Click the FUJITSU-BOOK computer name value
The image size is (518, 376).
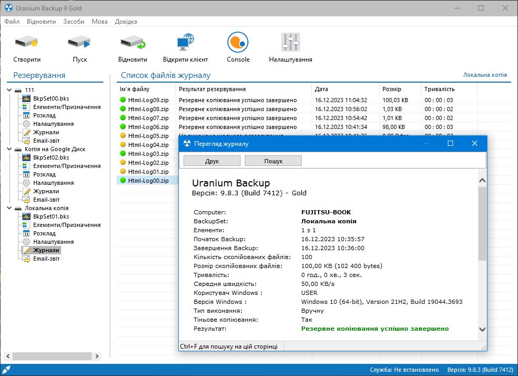click(326, 212)
